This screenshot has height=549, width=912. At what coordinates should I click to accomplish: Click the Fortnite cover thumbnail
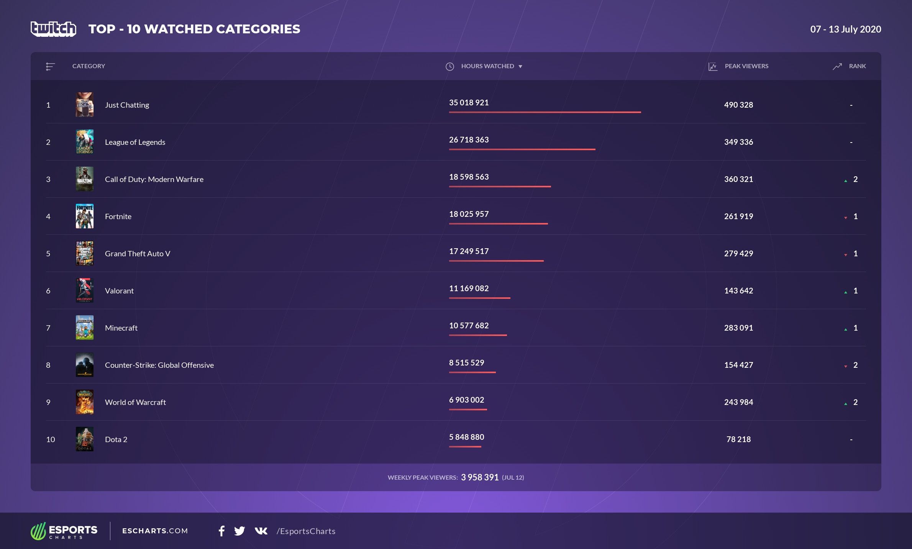point(85,216)
